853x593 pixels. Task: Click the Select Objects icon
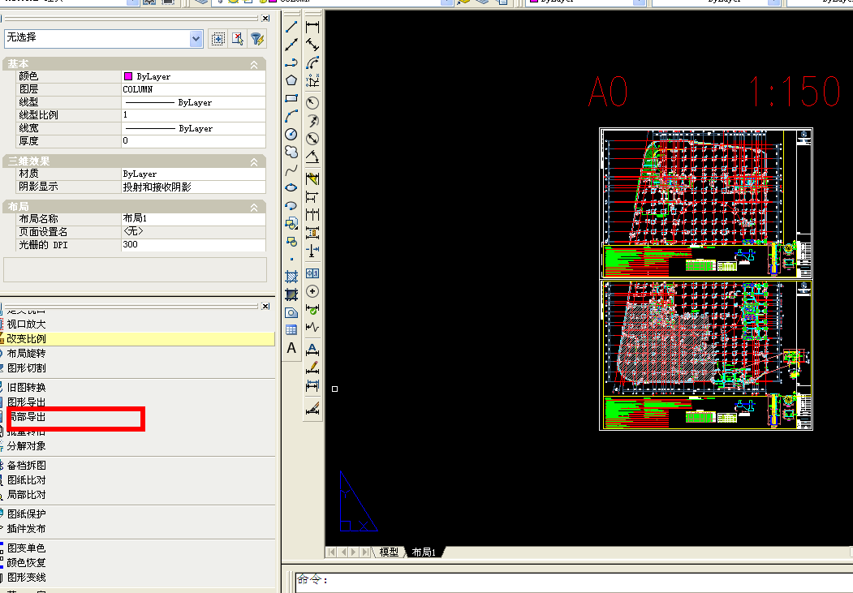point(237,39)
